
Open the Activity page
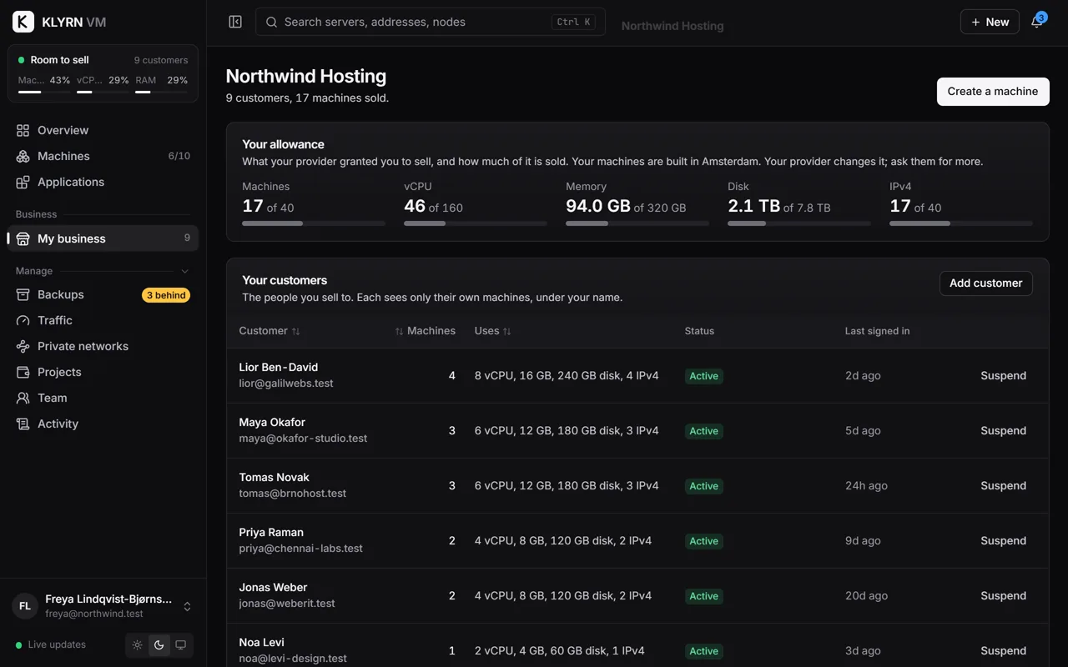tap(103, 424)
